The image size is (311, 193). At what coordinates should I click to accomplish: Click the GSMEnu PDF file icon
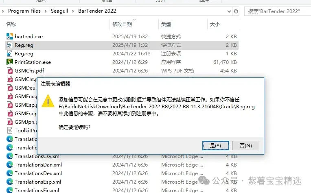[10, 96]
